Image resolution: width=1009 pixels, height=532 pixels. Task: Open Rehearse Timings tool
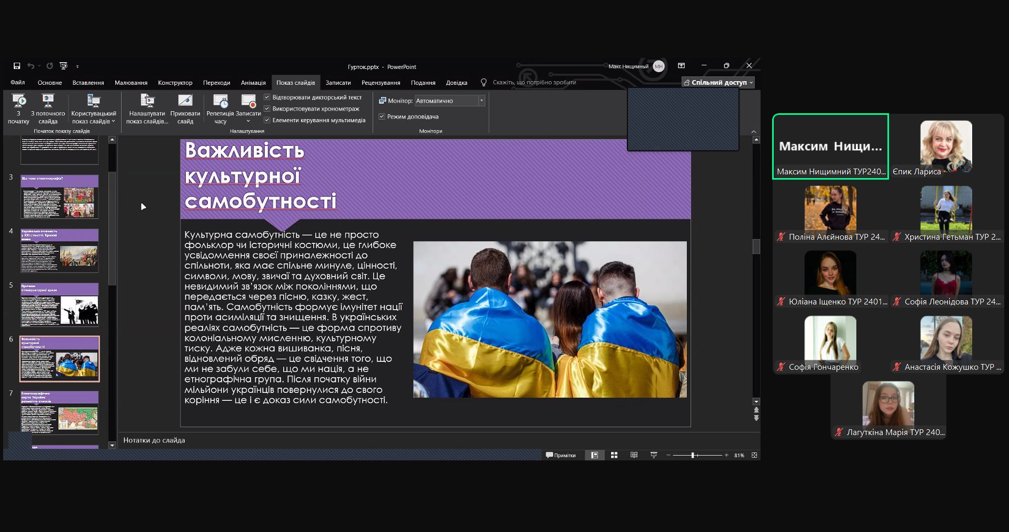tap(220, 101)
